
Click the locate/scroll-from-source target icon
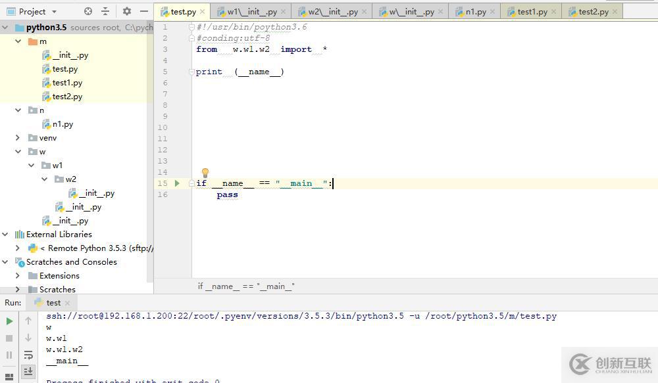click(89, 11)
